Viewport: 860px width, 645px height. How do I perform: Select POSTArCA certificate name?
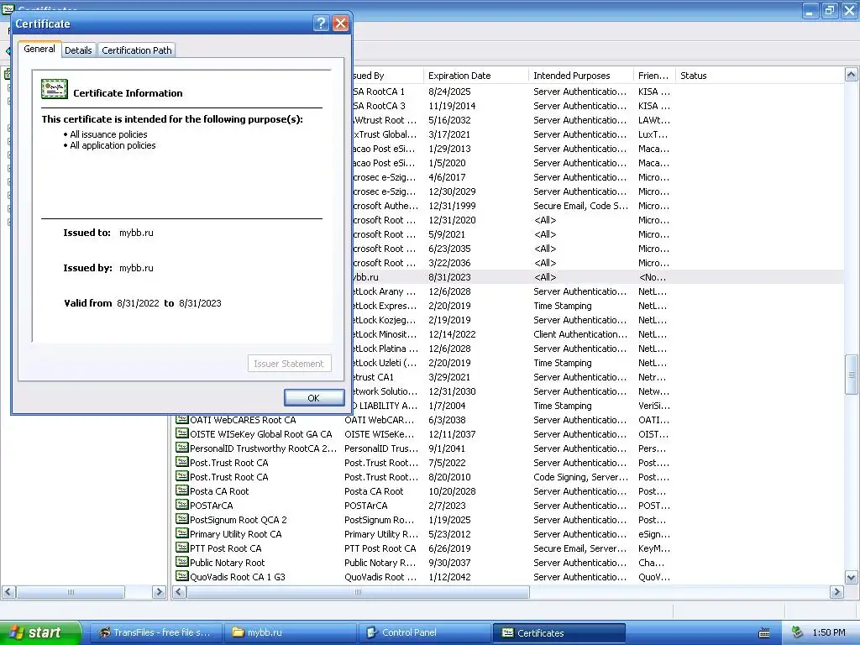[x=211, y=506]
